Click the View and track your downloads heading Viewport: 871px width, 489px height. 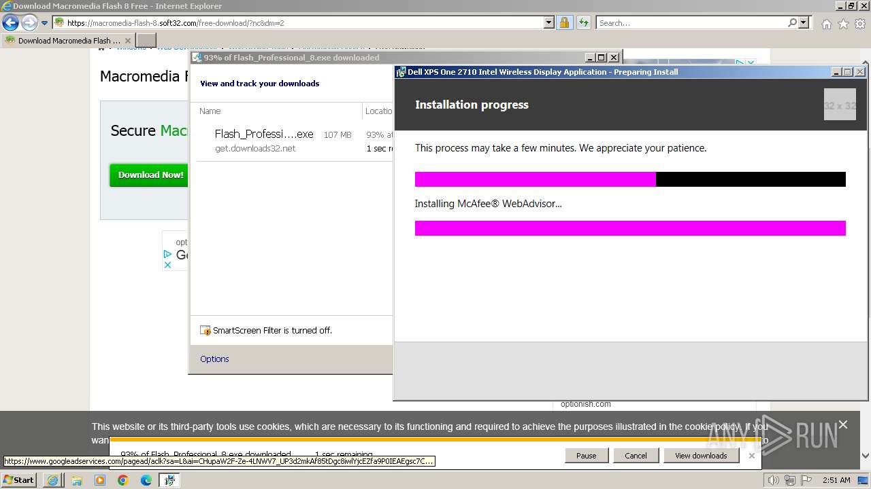click(259, 84)
